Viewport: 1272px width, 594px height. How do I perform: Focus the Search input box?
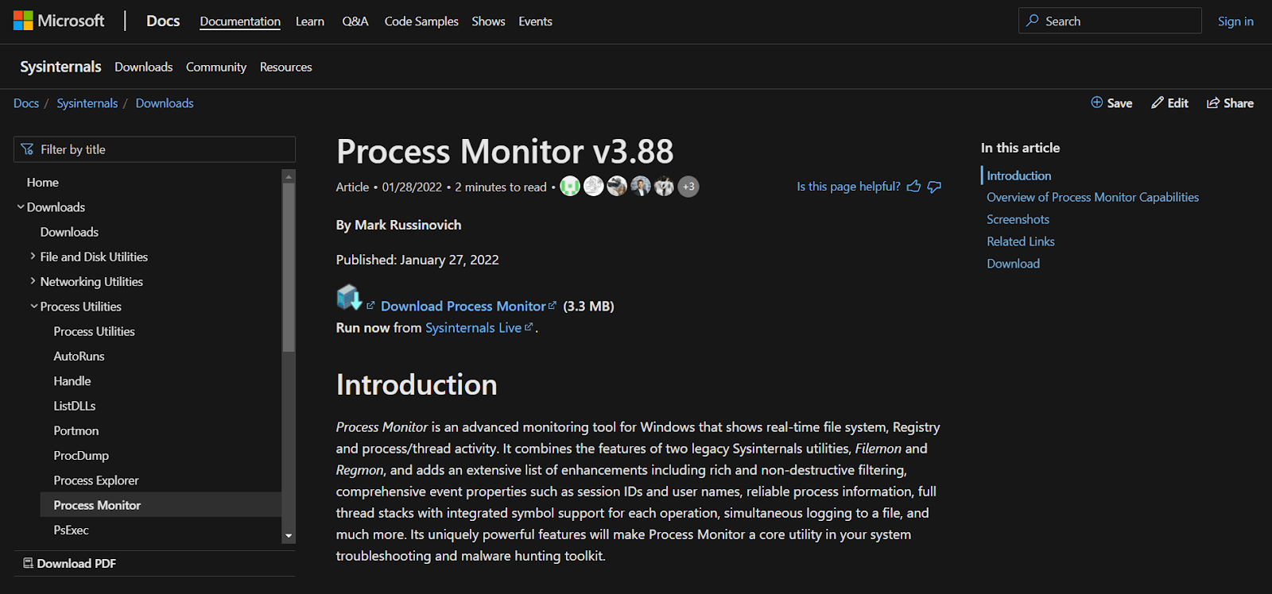[1110, 21]
